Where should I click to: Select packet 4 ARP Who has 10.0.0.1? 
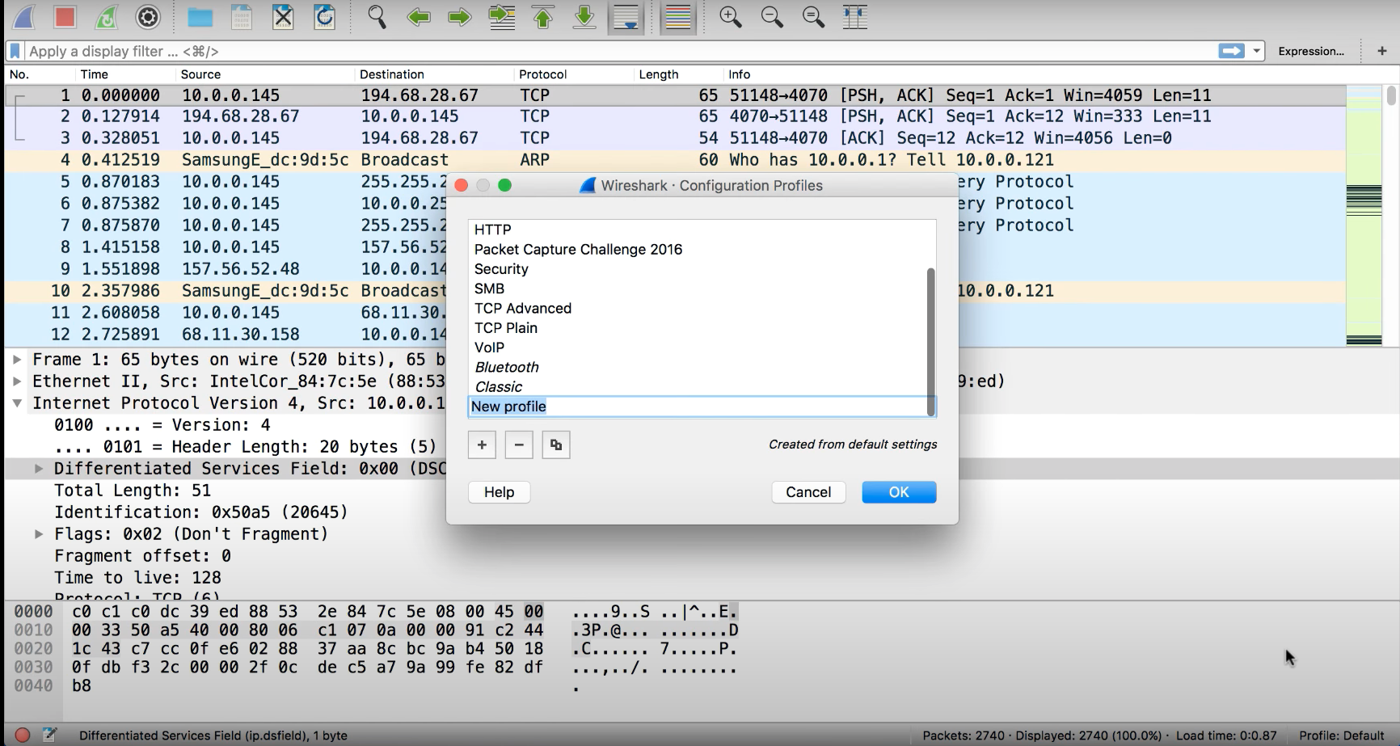coord(676,159)
